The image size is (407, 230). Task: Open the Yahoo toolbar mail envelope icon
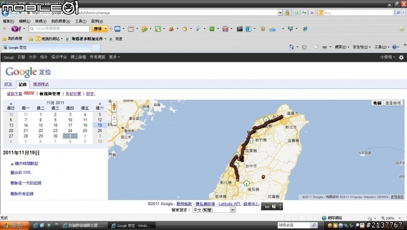[118, 29]
